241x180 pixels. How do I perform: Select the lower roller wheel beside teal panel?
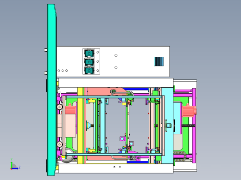click(x=60, y=144)
